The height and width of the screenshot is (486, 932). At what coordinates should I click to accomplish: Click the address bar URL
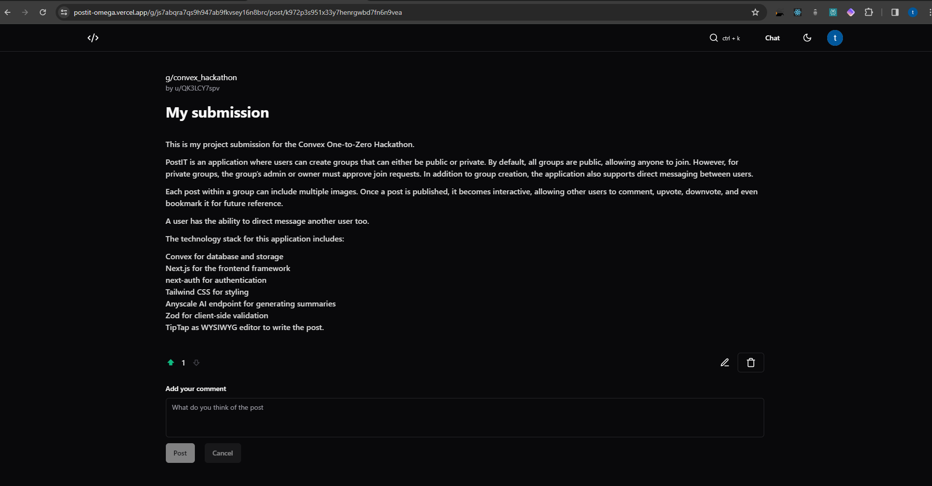coord(238,12)
